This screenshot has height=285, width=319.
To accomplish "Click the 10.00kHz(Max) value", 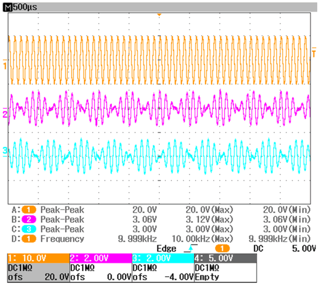I will [202, 239].
